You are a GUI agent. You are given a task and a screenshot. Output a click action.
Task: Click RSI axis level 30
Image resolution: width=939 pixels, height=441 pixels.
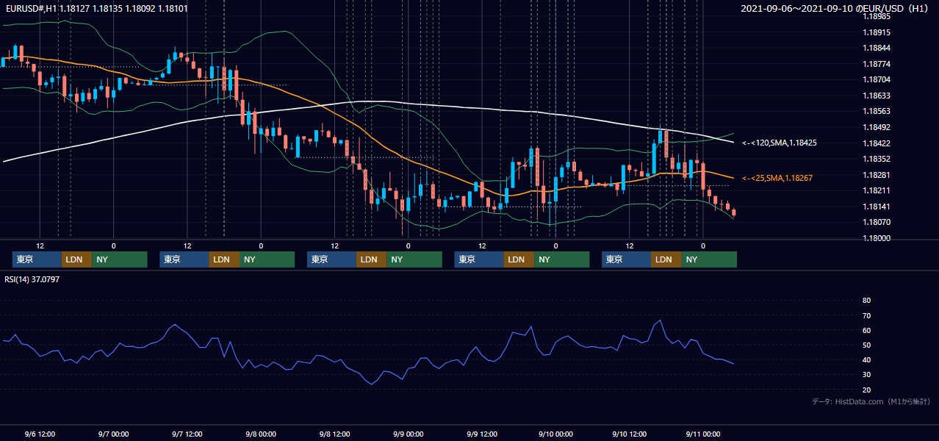pos(866,375)
